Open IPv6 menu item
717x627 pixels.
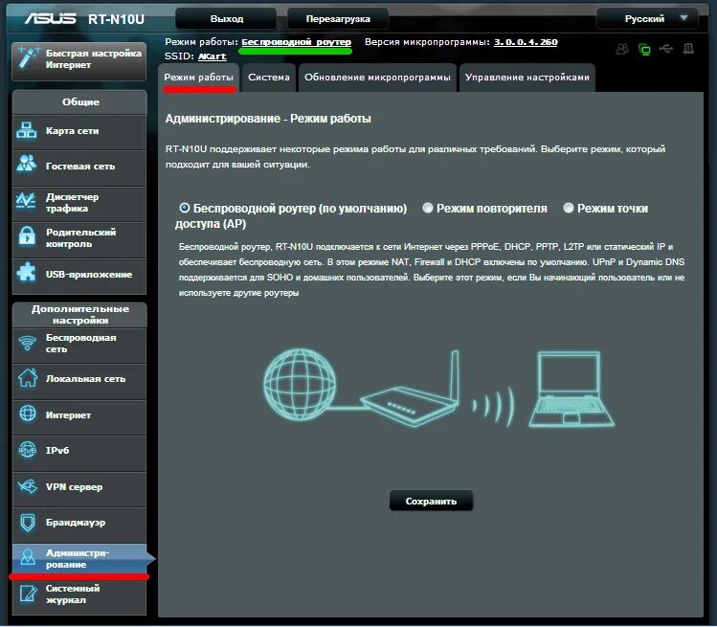pyautogui.click(x=79, y=452)
